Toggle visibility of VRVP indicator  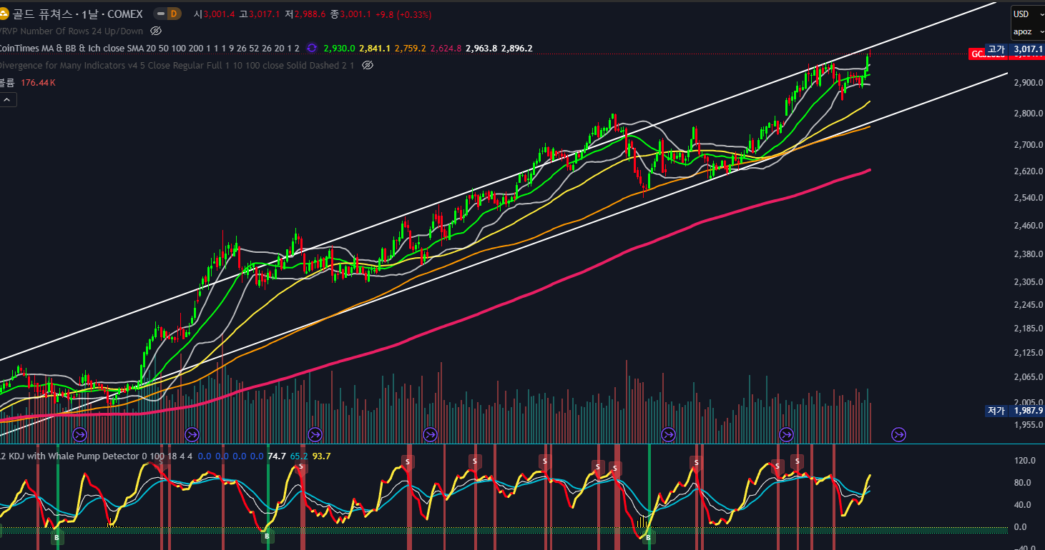(156, 31)
